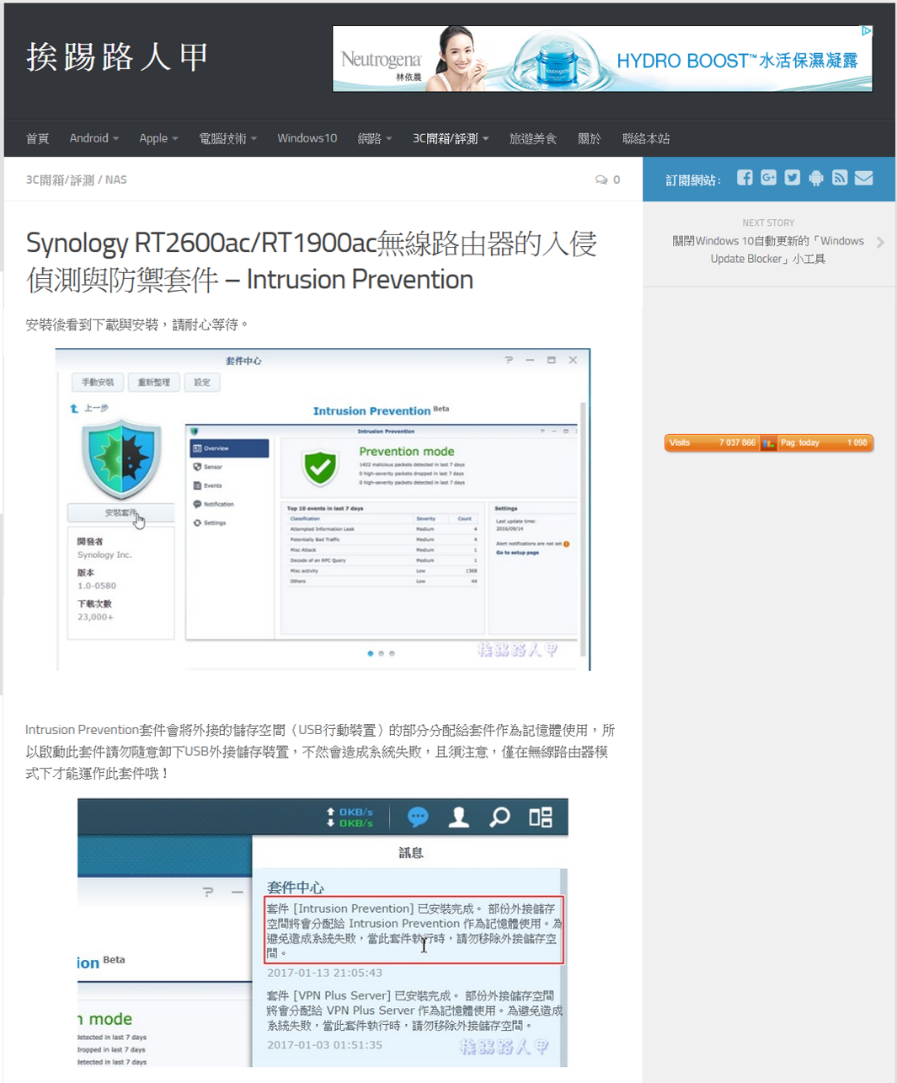The width and height of the screenshot is (897, 1083).
Task: Open the Facebook subscribe icon
Action: click(745, 178)
